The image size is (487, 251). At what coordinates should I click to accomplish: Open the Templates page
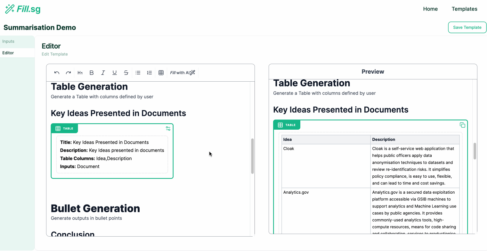pos(464,9)
